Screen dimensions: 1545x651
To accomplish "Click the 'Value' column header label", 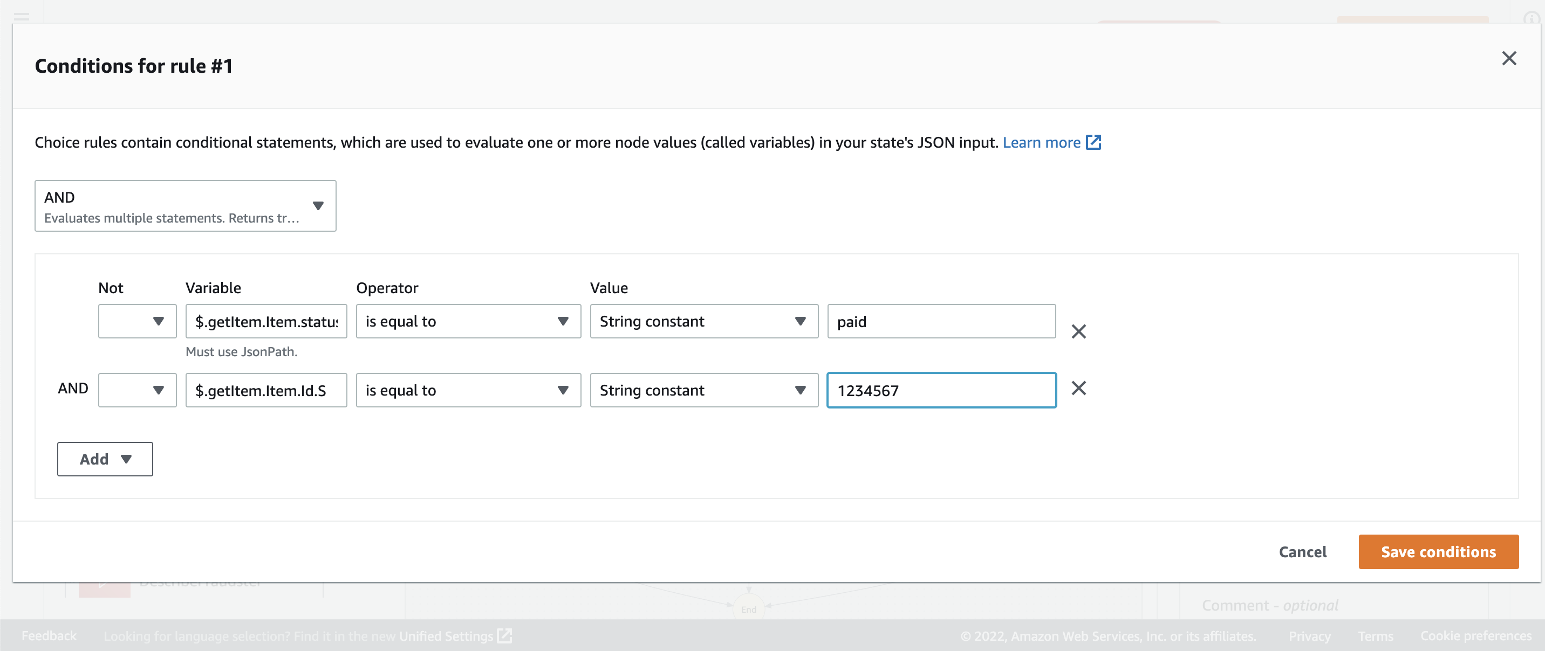I will coord(609,288).
